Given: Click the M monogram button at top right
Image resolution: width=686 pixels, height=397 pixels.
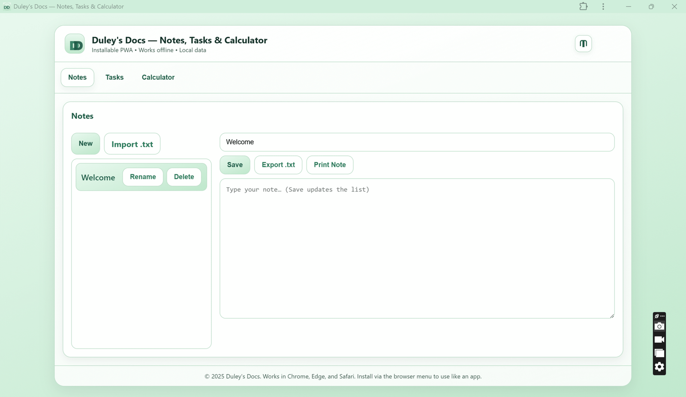Looking at the screenshot, I should [583, 43].
